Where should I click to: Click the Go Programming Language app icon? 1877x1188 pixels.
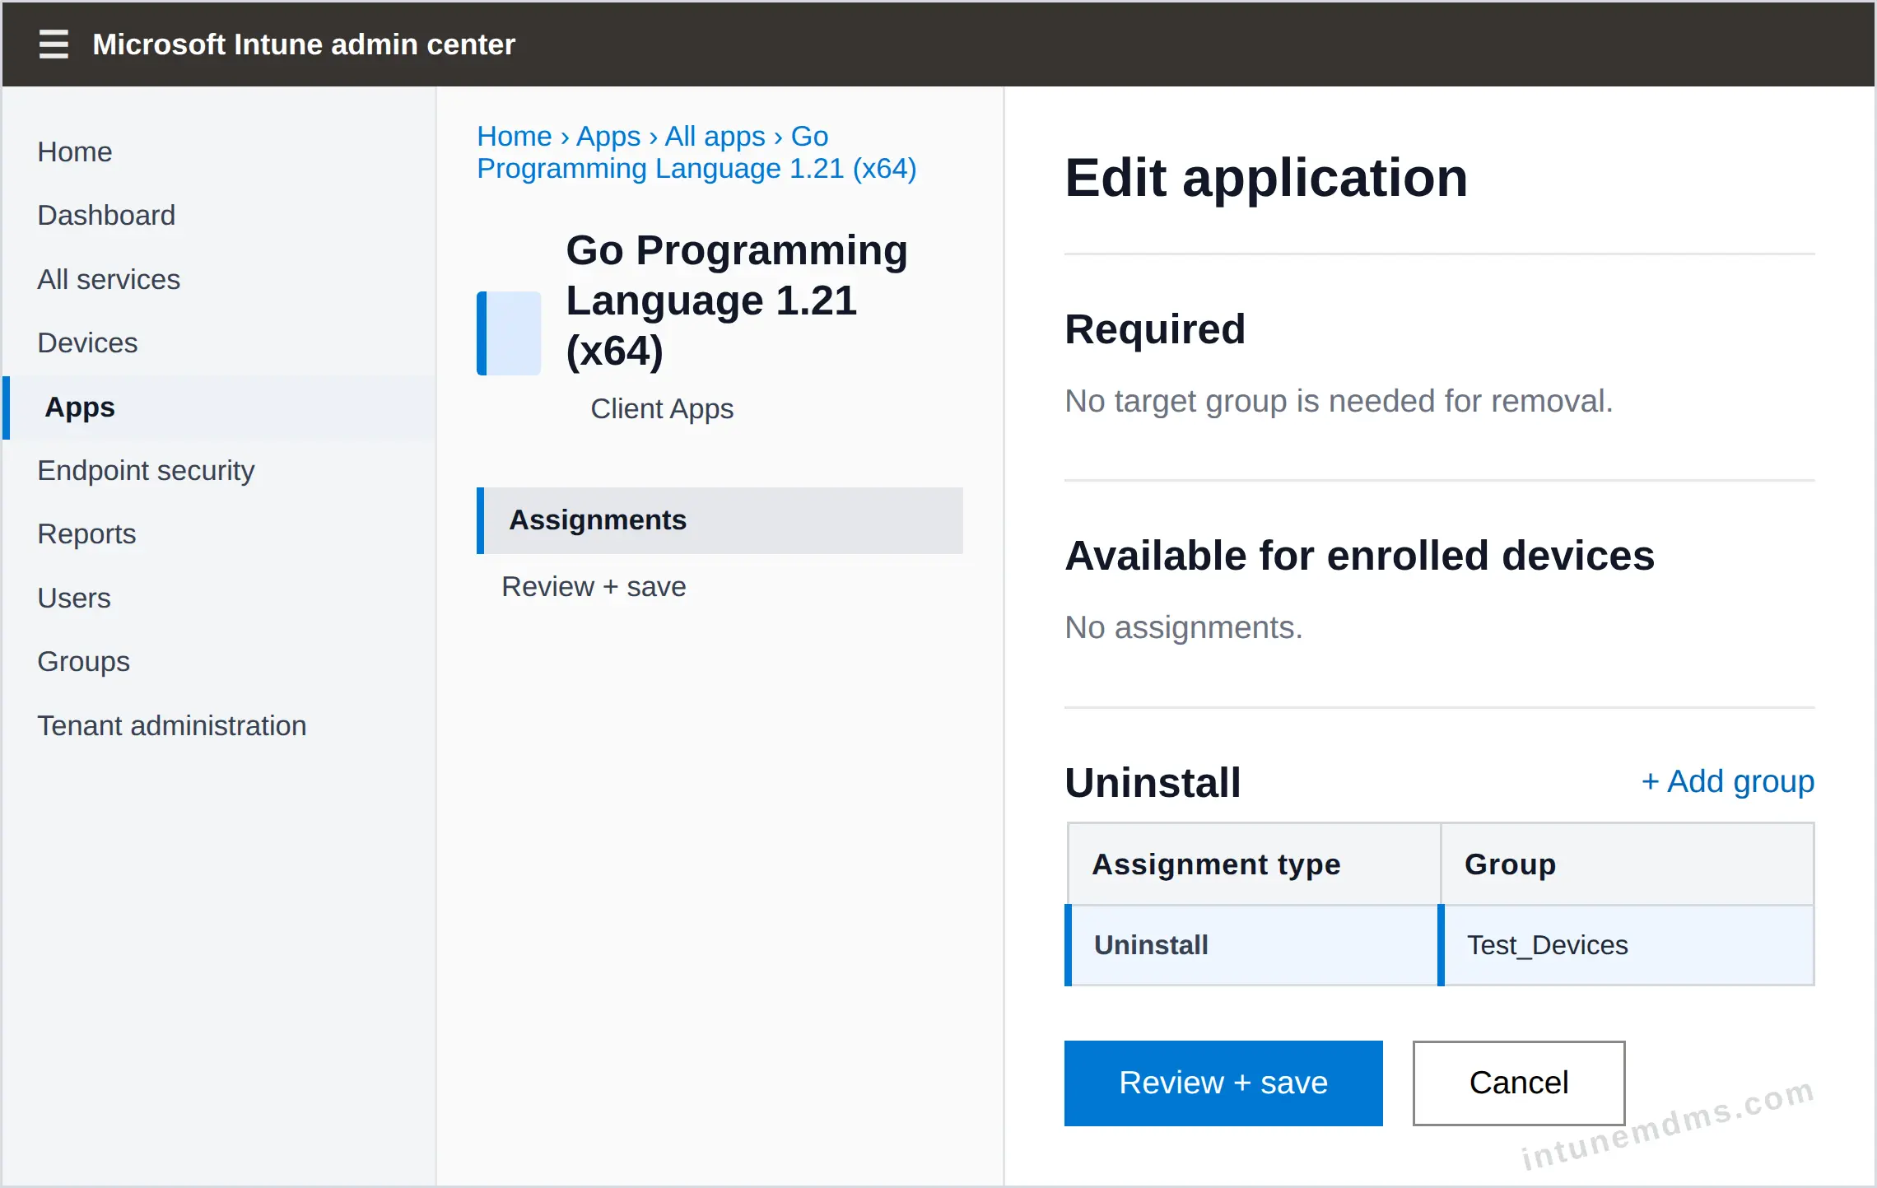point(509,333)
